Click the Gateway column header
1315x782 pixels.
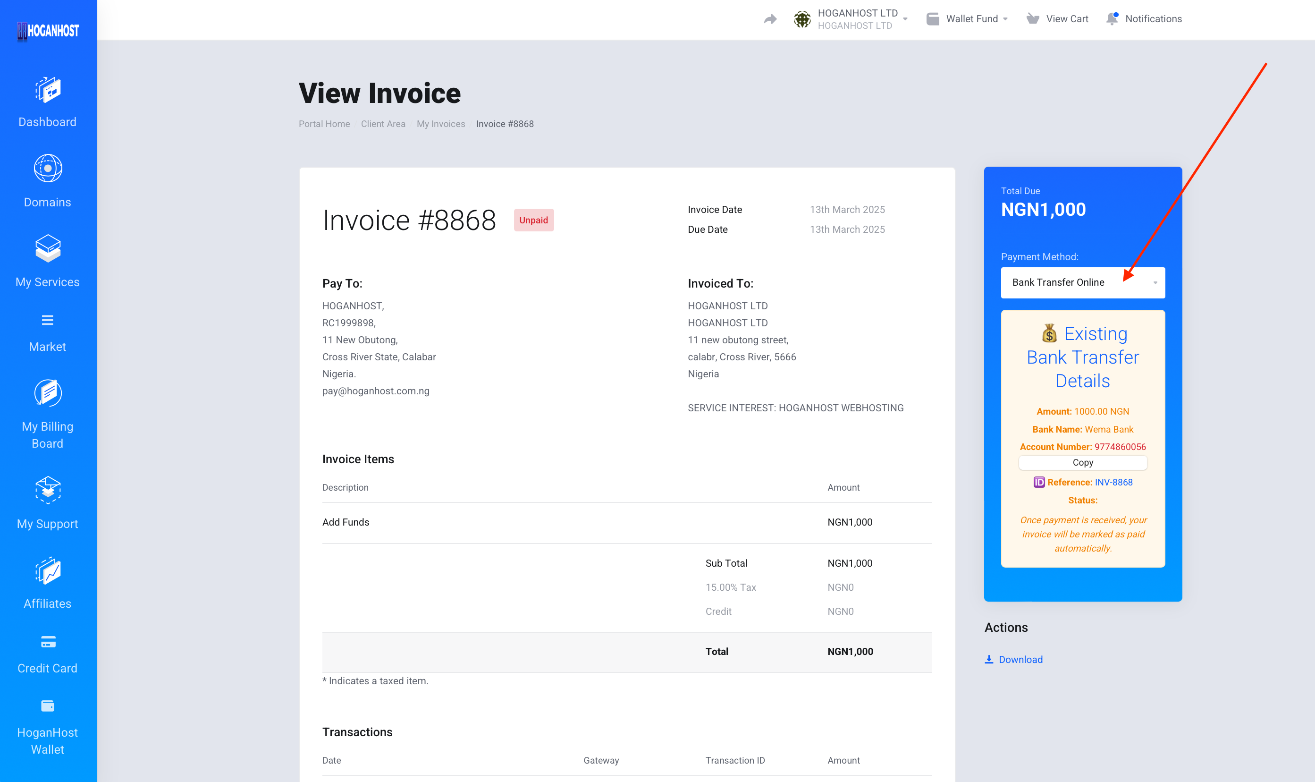601,760
